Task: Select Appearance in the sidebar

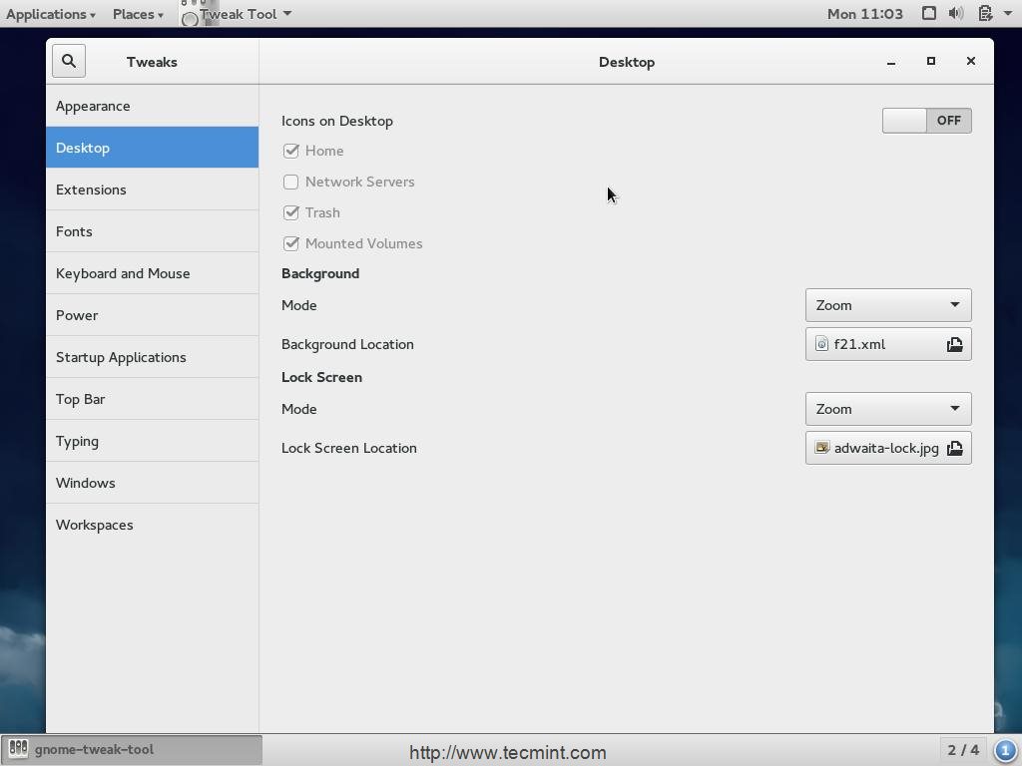Action: [152, 106]
